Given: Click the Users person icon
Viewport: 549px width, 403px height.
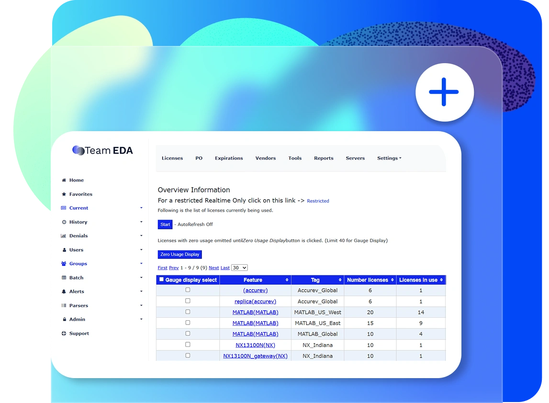Looking at the screenshot, I should tap(64, 250).
